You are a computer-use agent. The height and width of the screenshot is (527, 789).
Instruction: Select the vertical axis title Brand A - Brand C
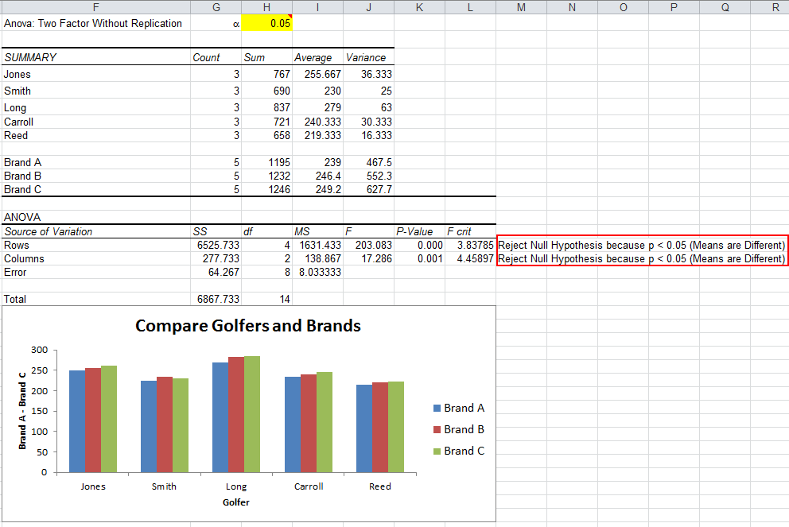22,411
